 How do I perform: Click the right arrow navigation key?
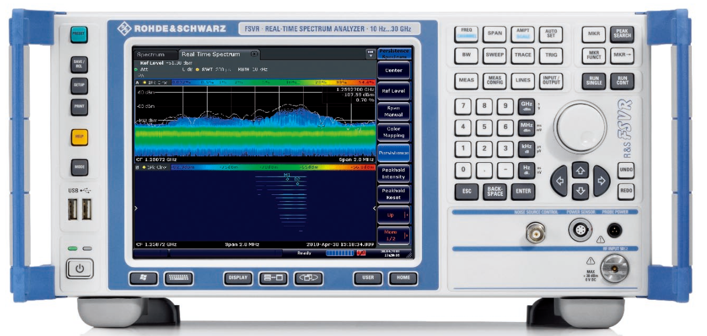[600, 180]
